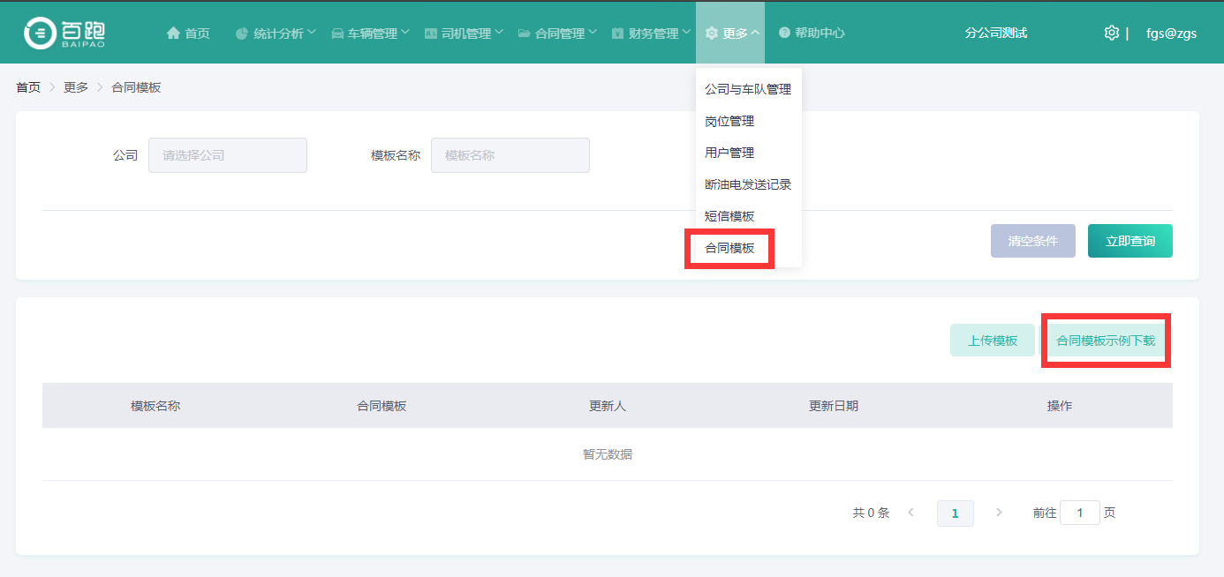
Task: Click the Baipao logo icon
Action: point(40,33)
